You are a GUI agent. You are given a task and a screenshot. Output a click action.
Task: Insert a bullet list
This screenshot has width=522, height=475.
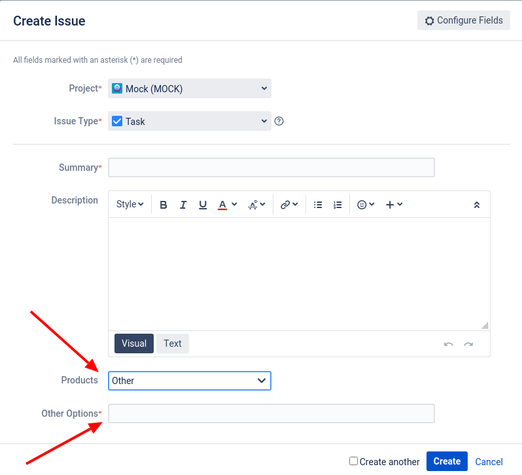[318, 205]
